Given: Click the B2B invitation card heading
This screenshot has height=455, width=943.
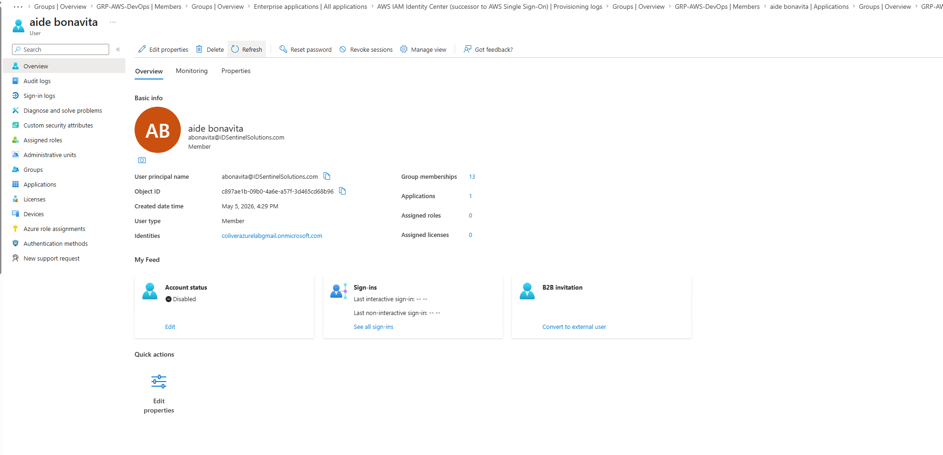Looking at the screenshot, I should pos(562,287).
